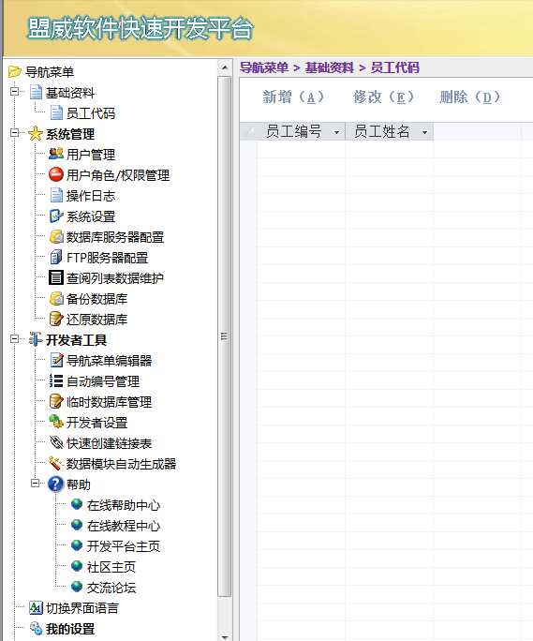Screen dimensions: 533x641
Task: Click the 我的设置 gear icon
Action: click(36, 628)
